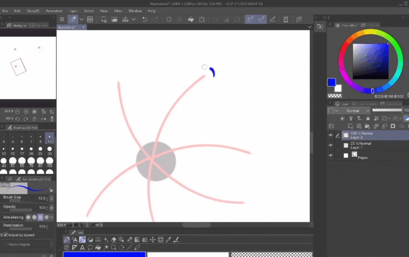Toggle the lock on the G-Pen brush preview
The image size is (409, 257).
coord(51,190)
